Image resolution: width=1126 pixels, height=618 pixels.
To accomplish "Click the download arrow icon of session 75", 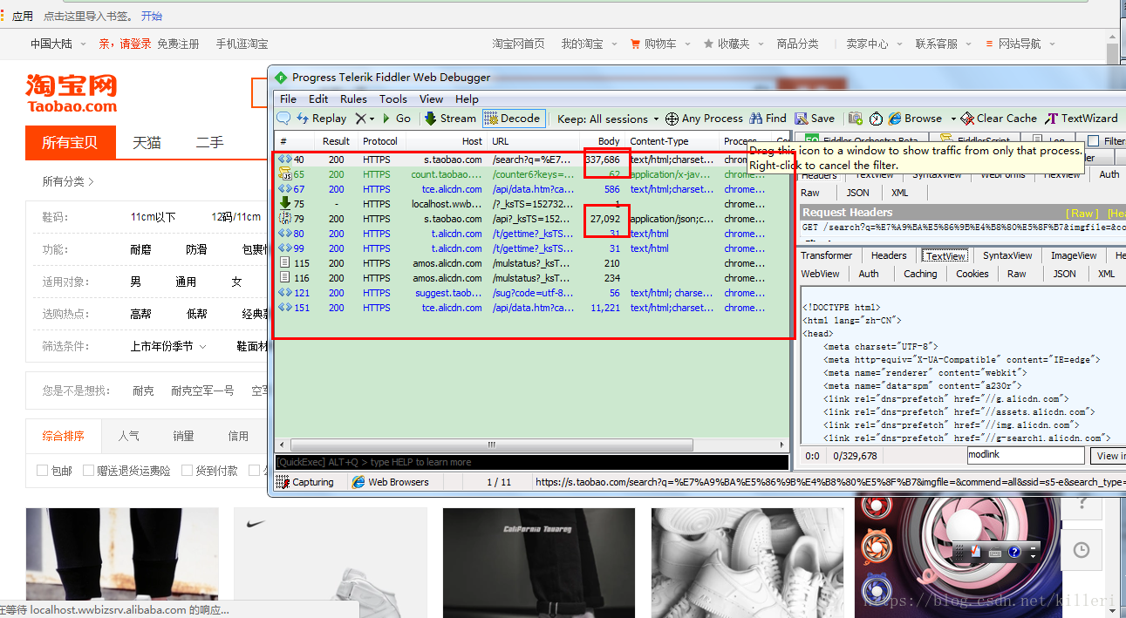I will click(284, 204).
